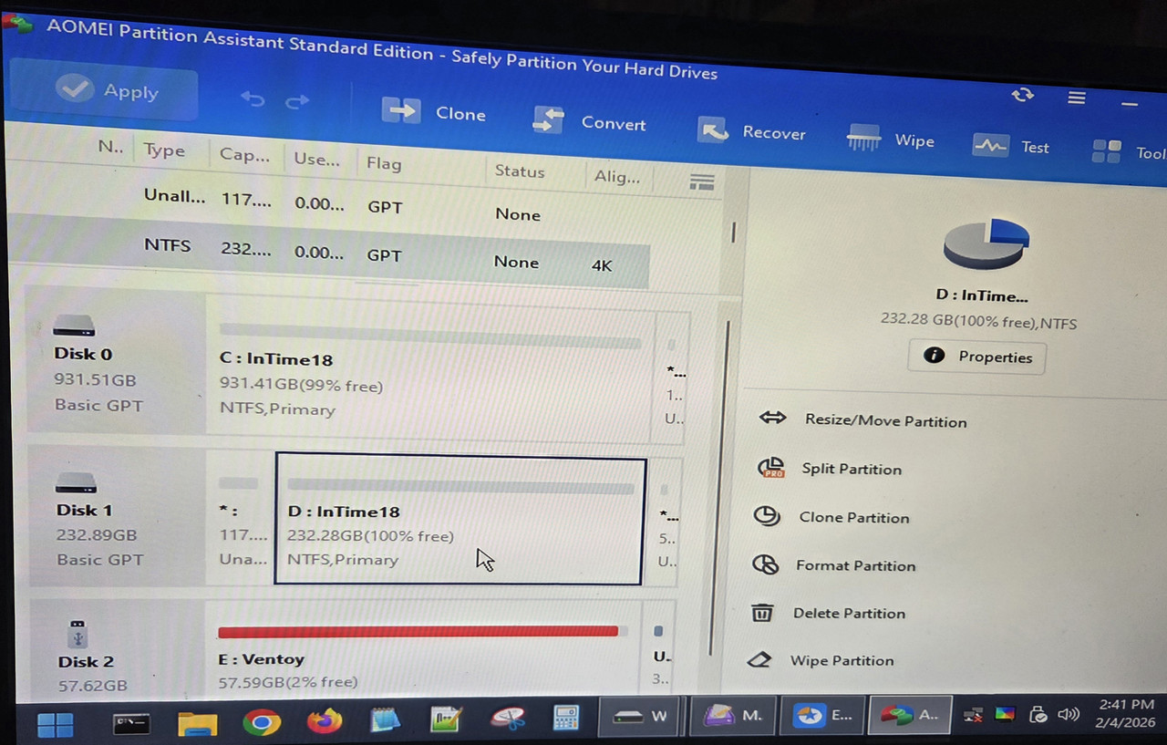Switch to the M.. taskbar window
The width and height of the screenshot is (1167, 745).
pyautogui.click(x=733, y=715)
